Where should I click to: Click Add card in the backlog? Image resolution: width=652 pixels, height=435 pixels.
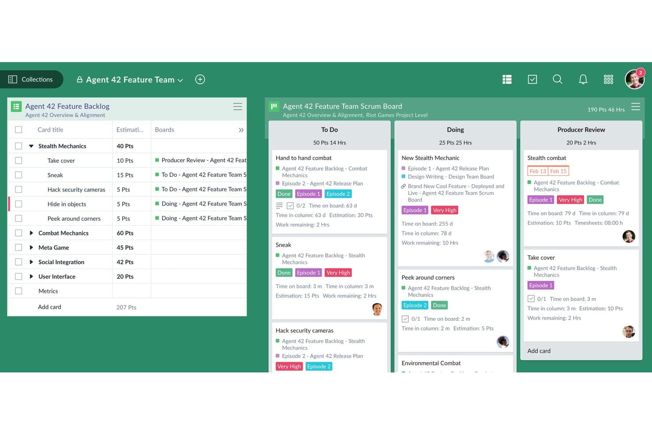pyautogui.click(x=49, y=307)
